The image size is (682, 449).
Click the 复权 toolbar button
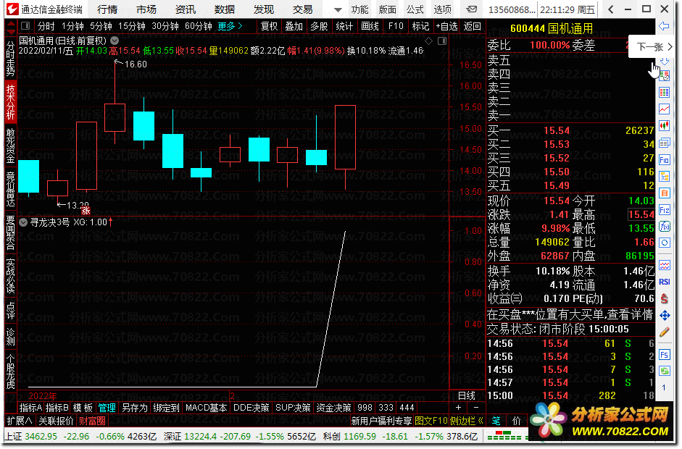click(x=269, y=27)
